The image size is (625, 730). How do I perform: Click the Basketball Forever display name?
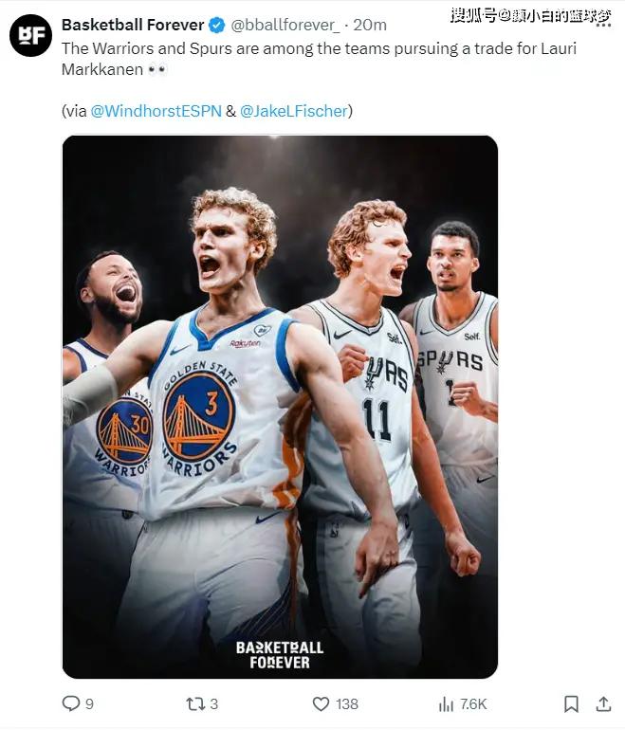coord(133,25)
